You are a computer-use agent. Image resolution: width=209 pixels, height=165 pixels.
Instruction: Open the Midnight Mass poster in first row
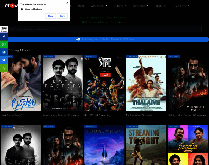(x=188, y=83)
